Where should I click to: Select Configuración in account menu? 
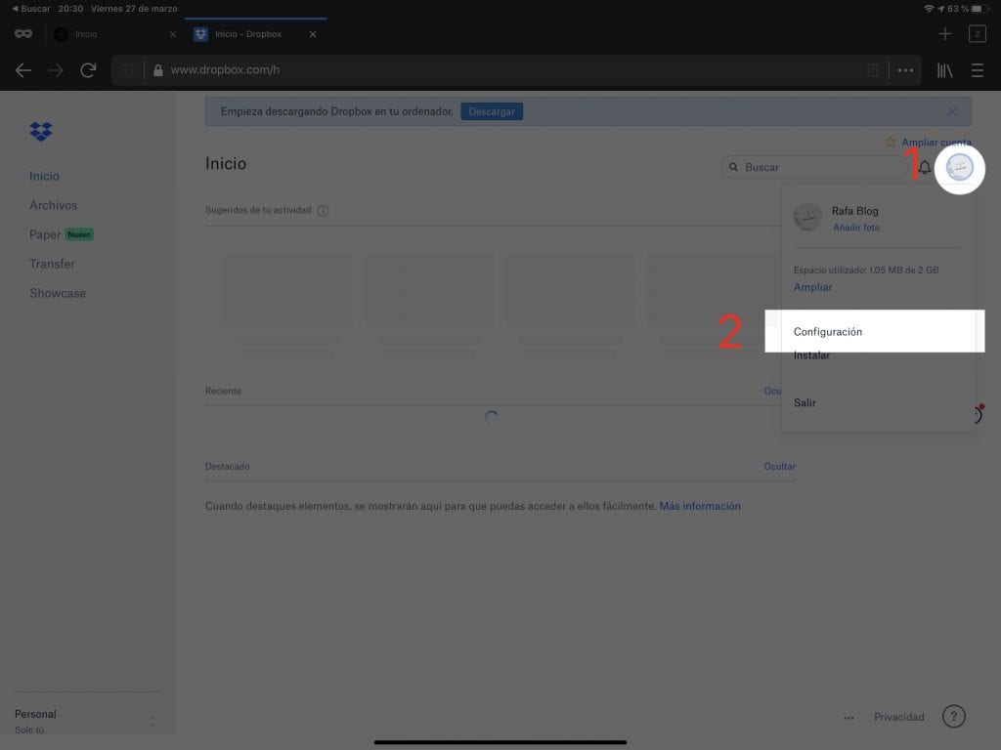pyautogui.click(x=828, y=332)
